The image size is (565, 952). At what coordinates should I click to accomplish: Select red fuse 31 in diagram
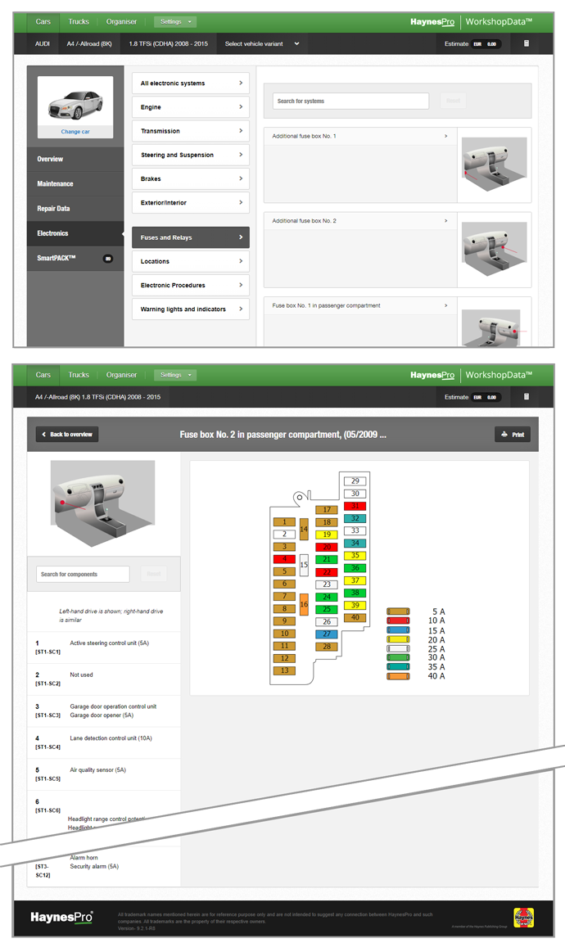click(355, 507)
